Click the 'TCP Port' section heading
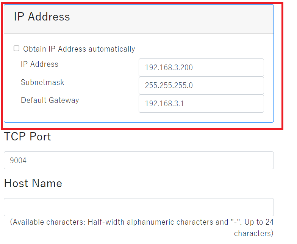This screenshot has height=244, width=297. (x=27, y=137)
